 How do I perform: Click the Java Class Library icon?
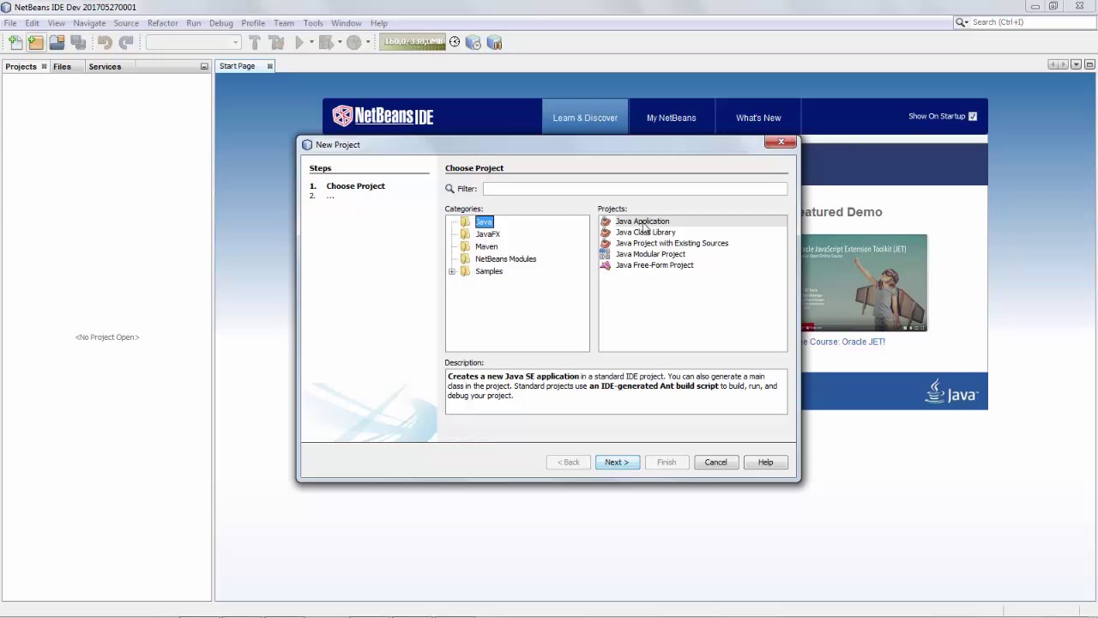pyautogui.click(x=606, y=233)
